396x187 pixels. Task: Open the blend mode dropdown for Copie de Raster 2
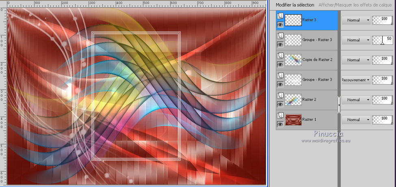tap(356, 60)
